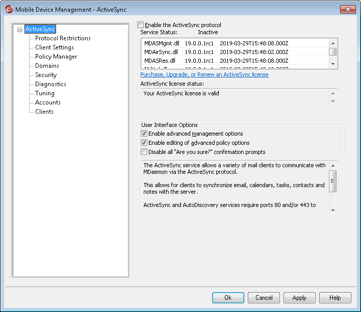Click down arrow of license status box
Viewport: 361px width, 312px height.
(x=333, y=101)
